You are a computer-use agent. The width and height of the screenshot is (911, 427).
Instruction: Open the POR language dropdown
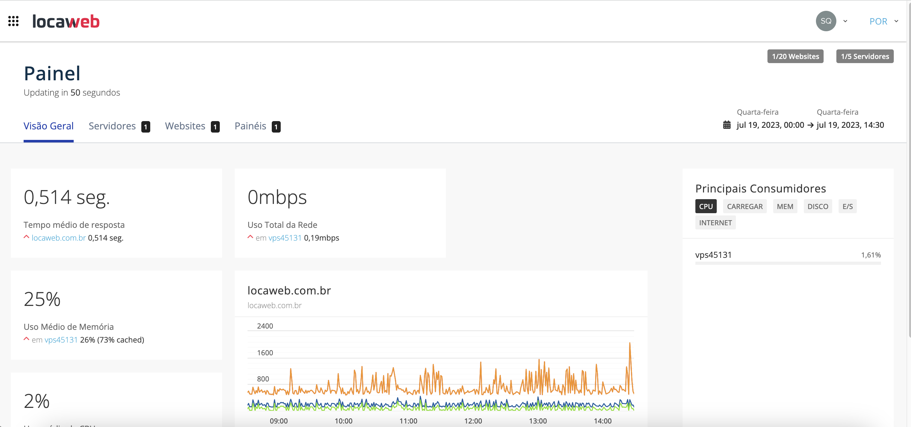[884, 21]
